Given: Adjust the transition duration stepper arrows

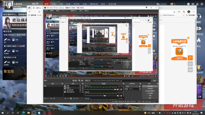Looking at the screenshot, I should (140, 89).
